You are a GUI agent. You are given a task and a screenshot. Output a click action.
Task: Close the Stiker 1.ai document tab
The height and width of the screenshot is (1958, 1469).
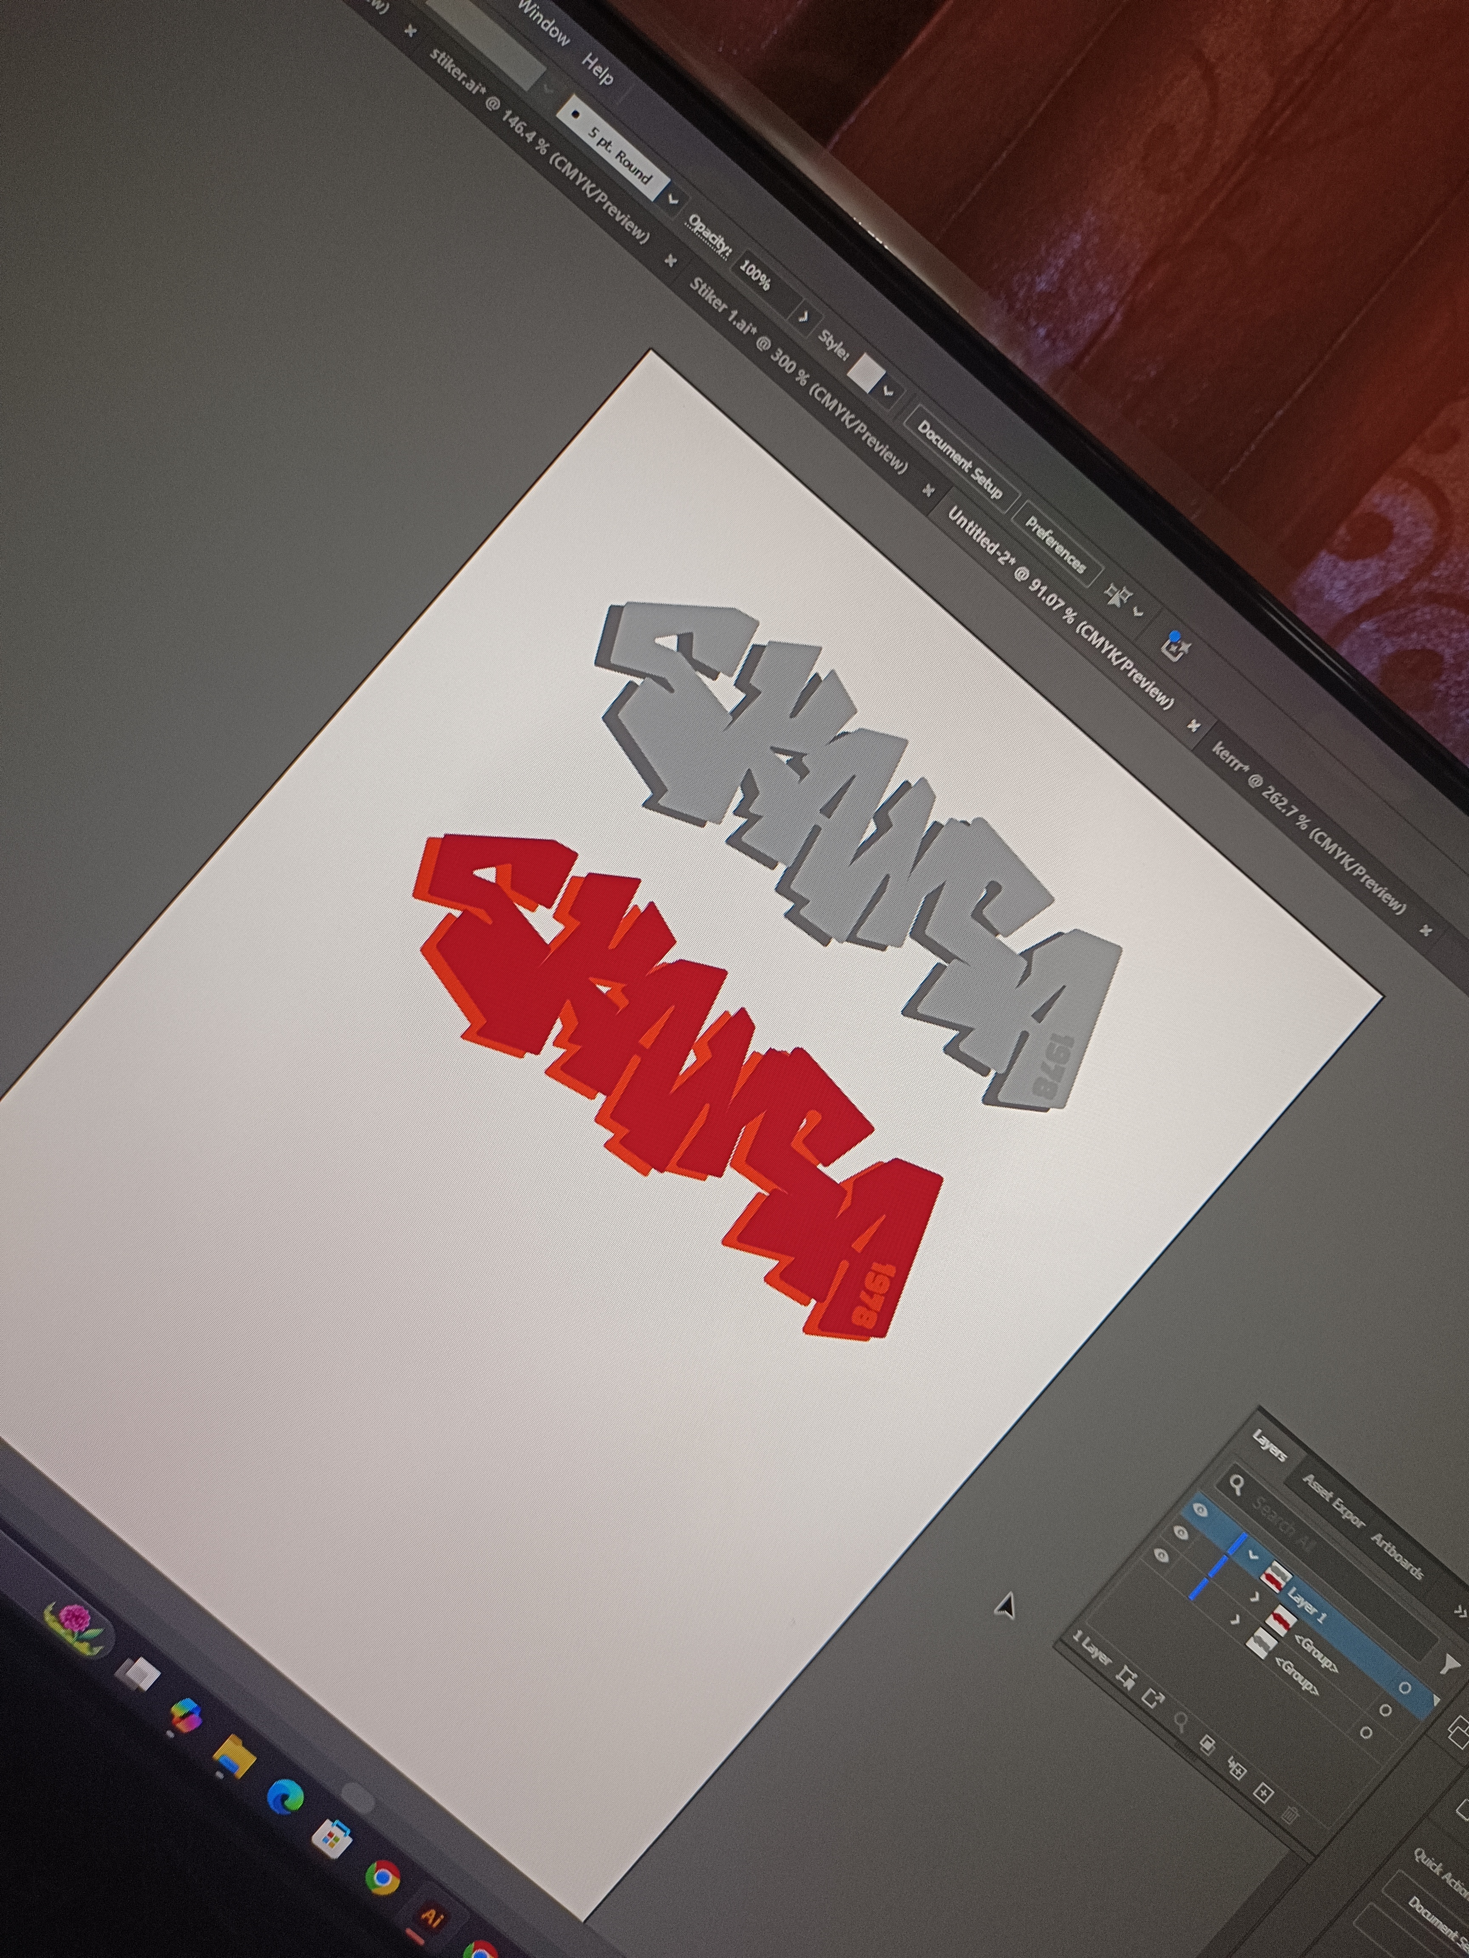(x=928, y=489)
